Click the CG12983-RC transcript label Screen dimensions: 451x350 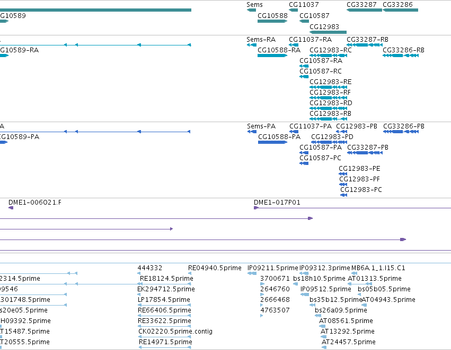(x=331, y=50)
